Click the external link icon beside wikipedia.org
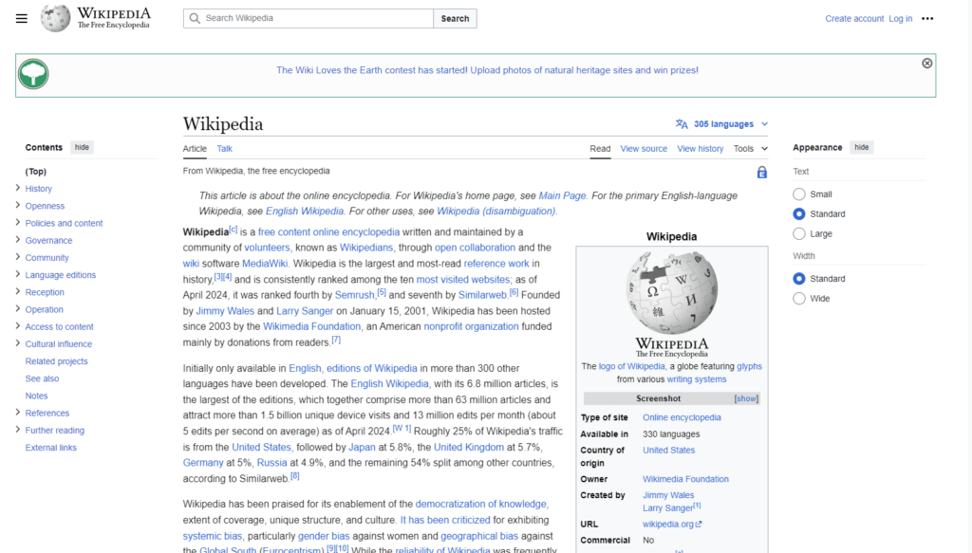The image size is (972, 553). [x=699, y=524]
